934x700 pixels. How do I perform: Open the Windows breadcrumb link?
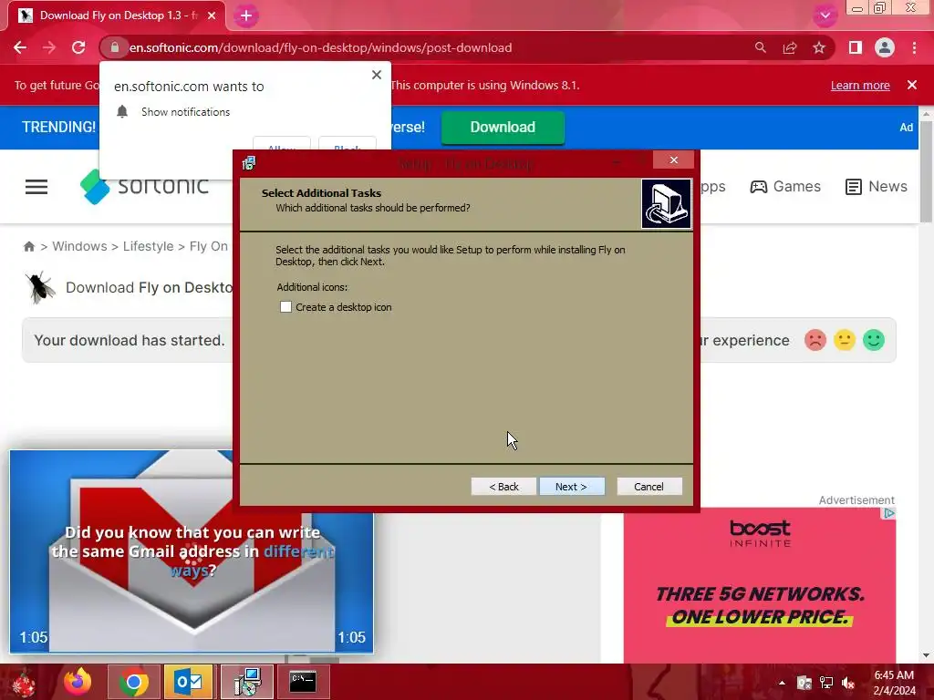[80, 246]
